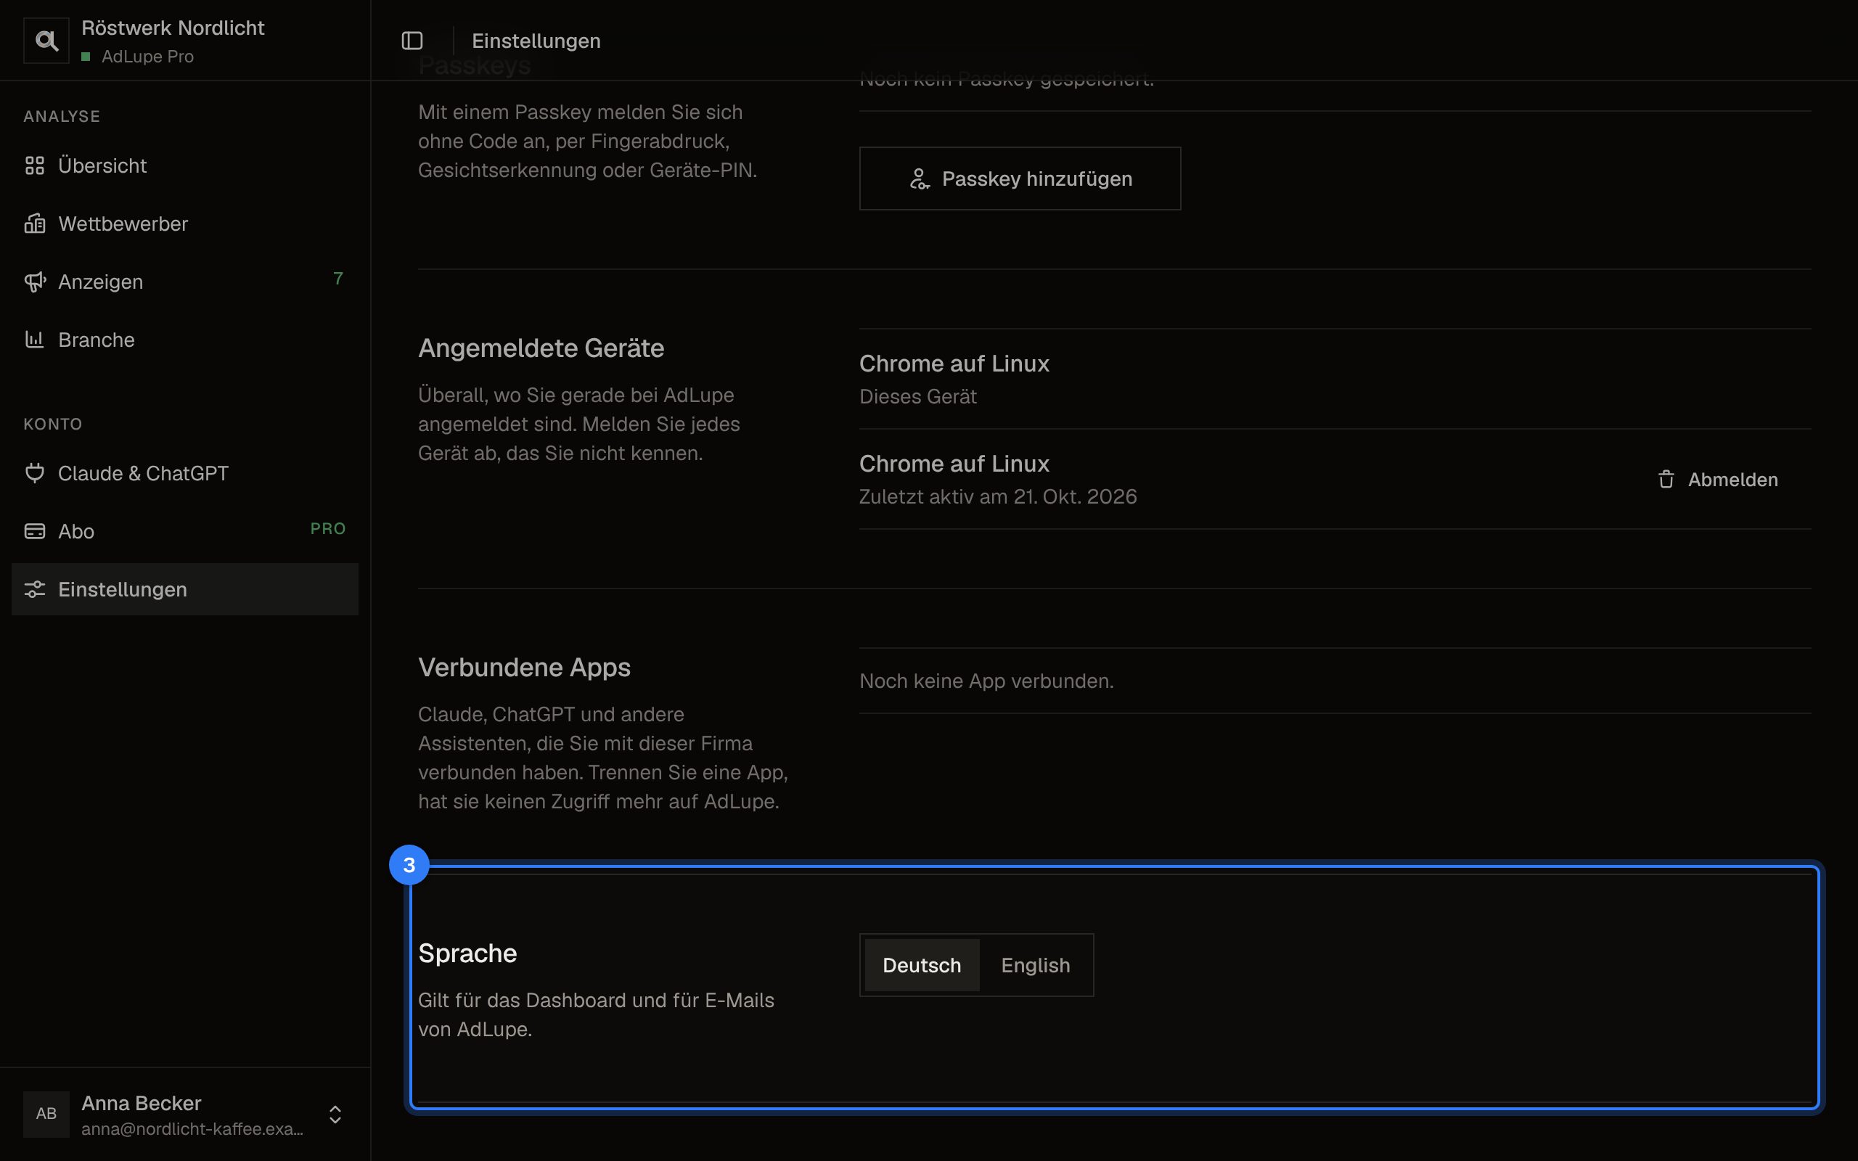Switch language to English
The height and width of the screenshot is (1161, 1858).
1035,965
